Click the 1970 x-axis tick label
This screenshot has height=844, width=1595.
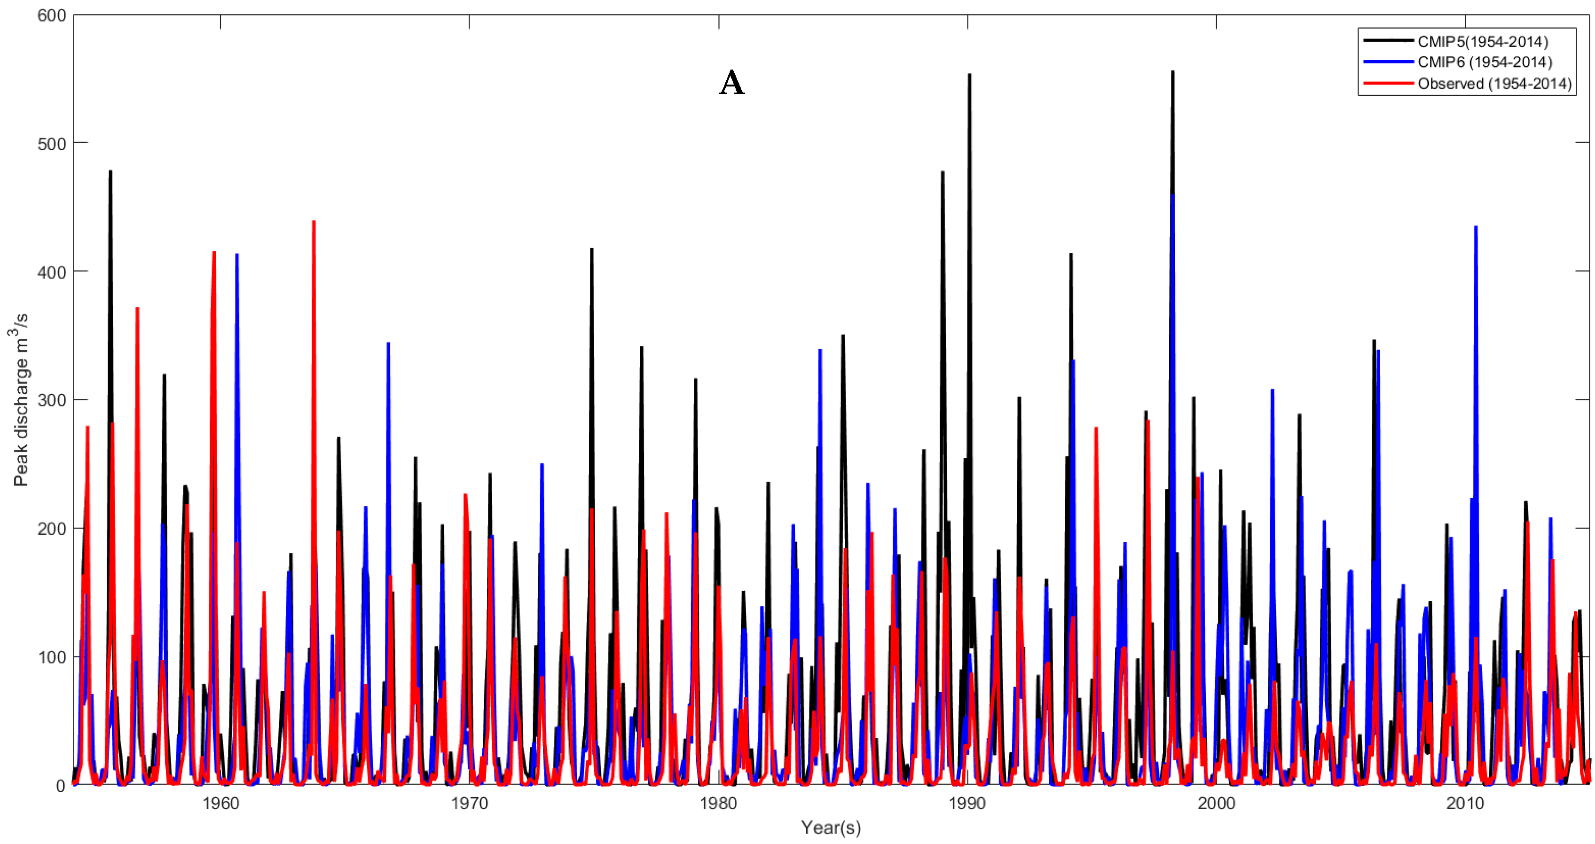(469, 803)
